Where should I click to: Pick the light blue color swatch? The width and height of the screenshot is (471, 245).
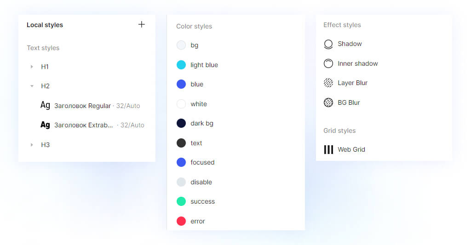click(181, 64)
